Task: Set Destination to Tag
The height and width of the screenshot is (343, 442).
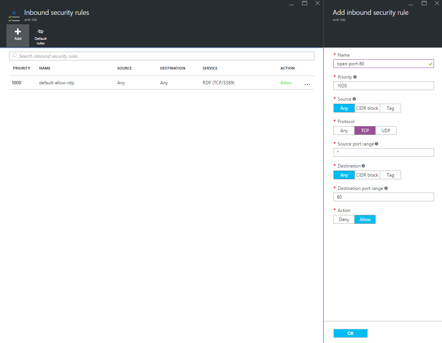Action: (390, 175)
